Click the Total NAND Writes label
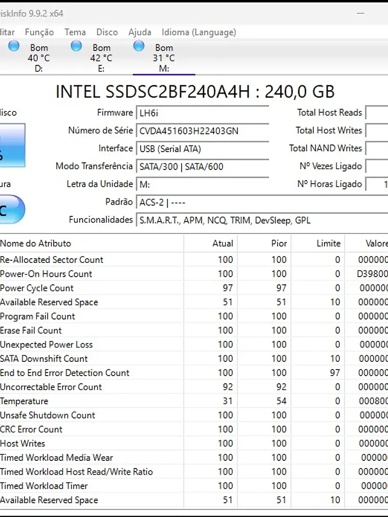This screenshot has height=517, width=388. coord(325,149)
